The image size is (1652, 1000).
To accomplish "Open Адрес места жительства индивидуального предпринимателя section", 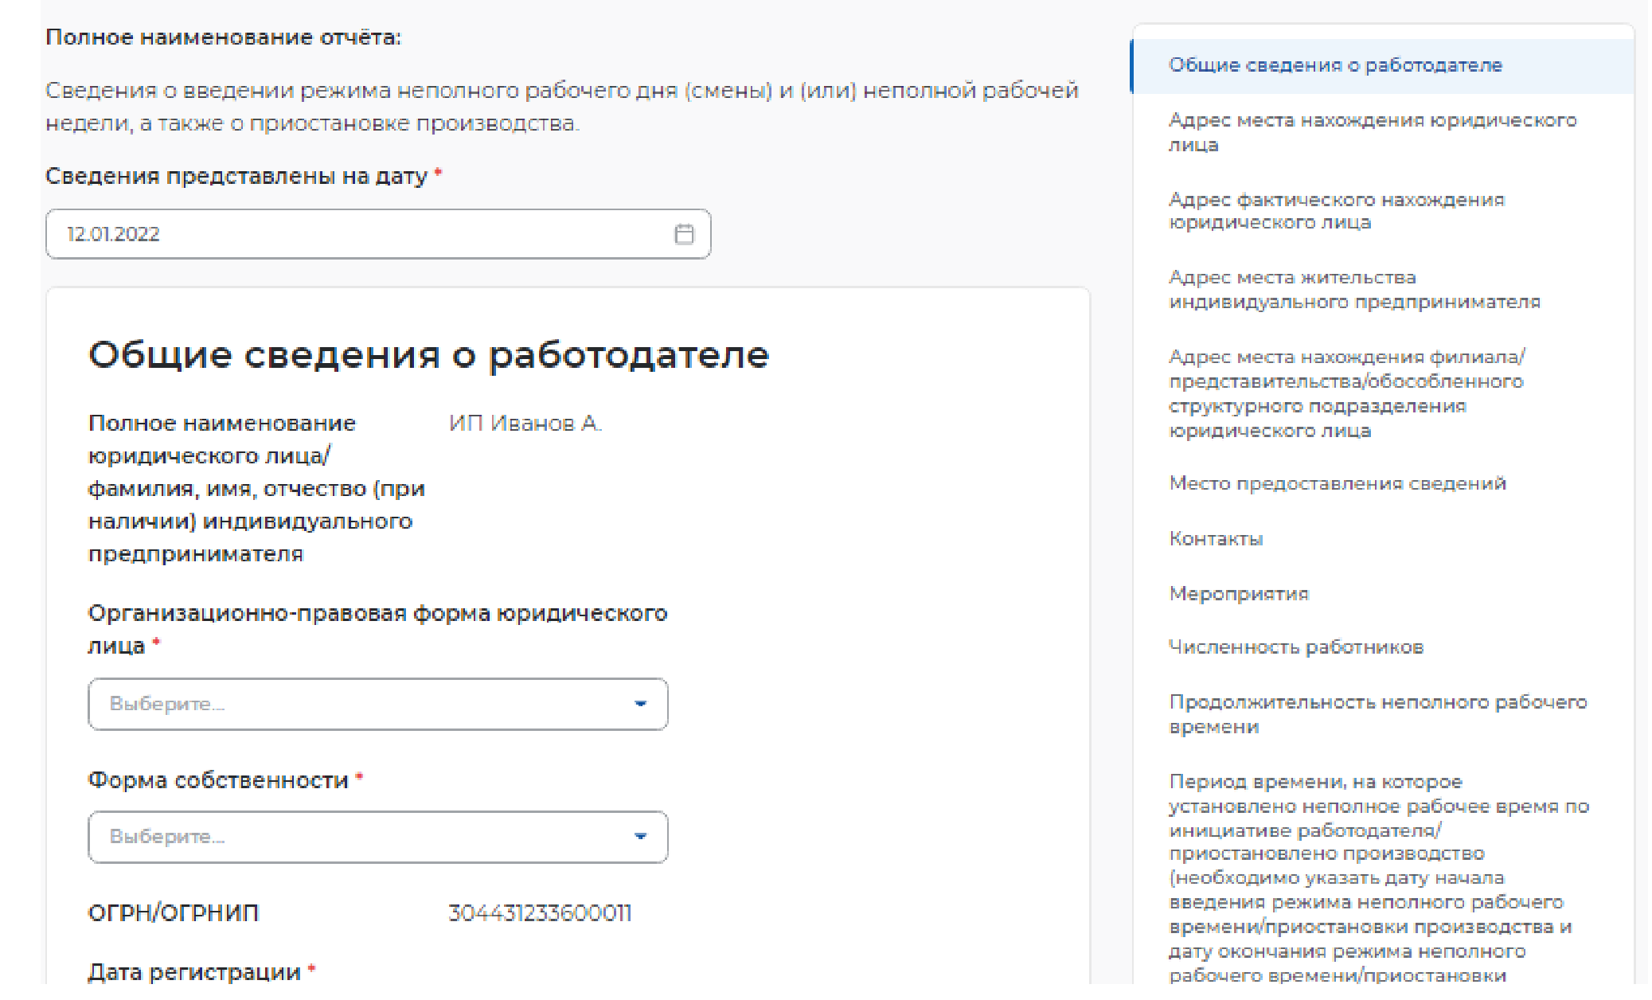I will [1354, 290].
